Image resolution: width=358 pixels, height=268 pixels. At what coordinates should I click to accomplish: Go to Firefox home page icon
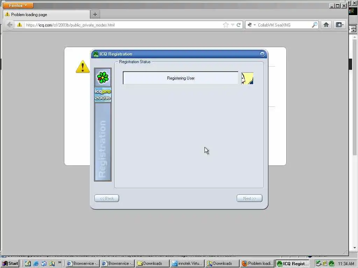click(326, 25)
